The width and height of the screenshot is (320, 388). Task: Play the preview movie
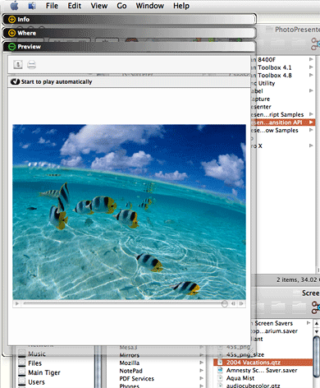point(17,303)
